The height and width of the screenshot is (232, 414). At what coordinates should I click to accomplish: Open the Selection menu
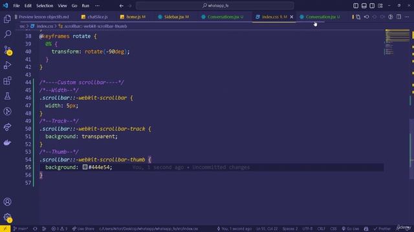[45, 6]
